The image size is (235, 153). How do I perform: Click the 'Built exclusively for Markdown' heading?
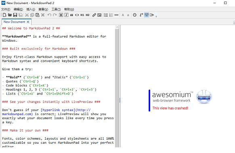click(39, 49)
